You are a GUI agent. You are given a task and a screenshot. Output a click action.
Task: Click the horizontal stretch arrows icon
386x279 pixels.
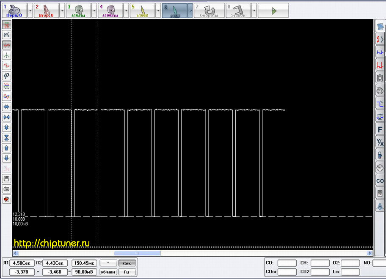(x=7, y=107)
